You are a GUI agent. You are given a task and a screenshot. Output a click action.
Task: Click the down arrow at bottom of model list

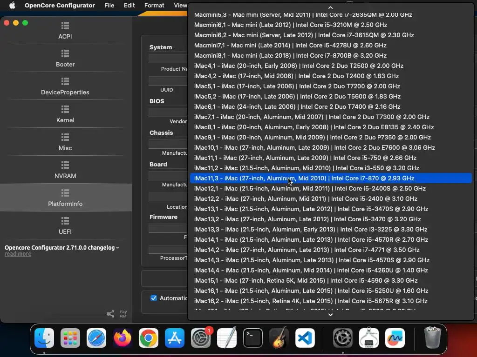pyautogui.click(x=330, y=315)
